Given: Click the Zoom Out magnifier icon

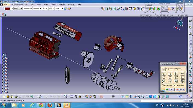Looking at the screenshot, I should click(x=143, y=97).
